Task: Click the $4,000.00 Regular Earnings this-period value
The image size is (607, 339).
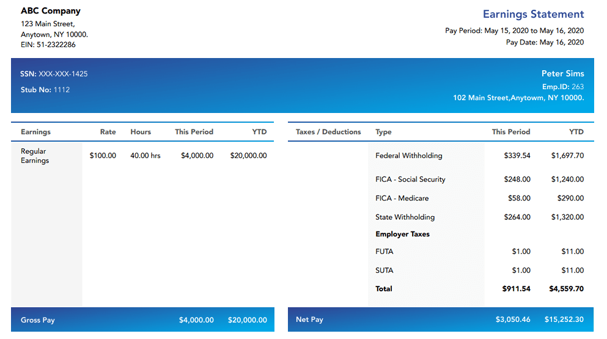Action: pyautogui.click(x=197, y=156)
